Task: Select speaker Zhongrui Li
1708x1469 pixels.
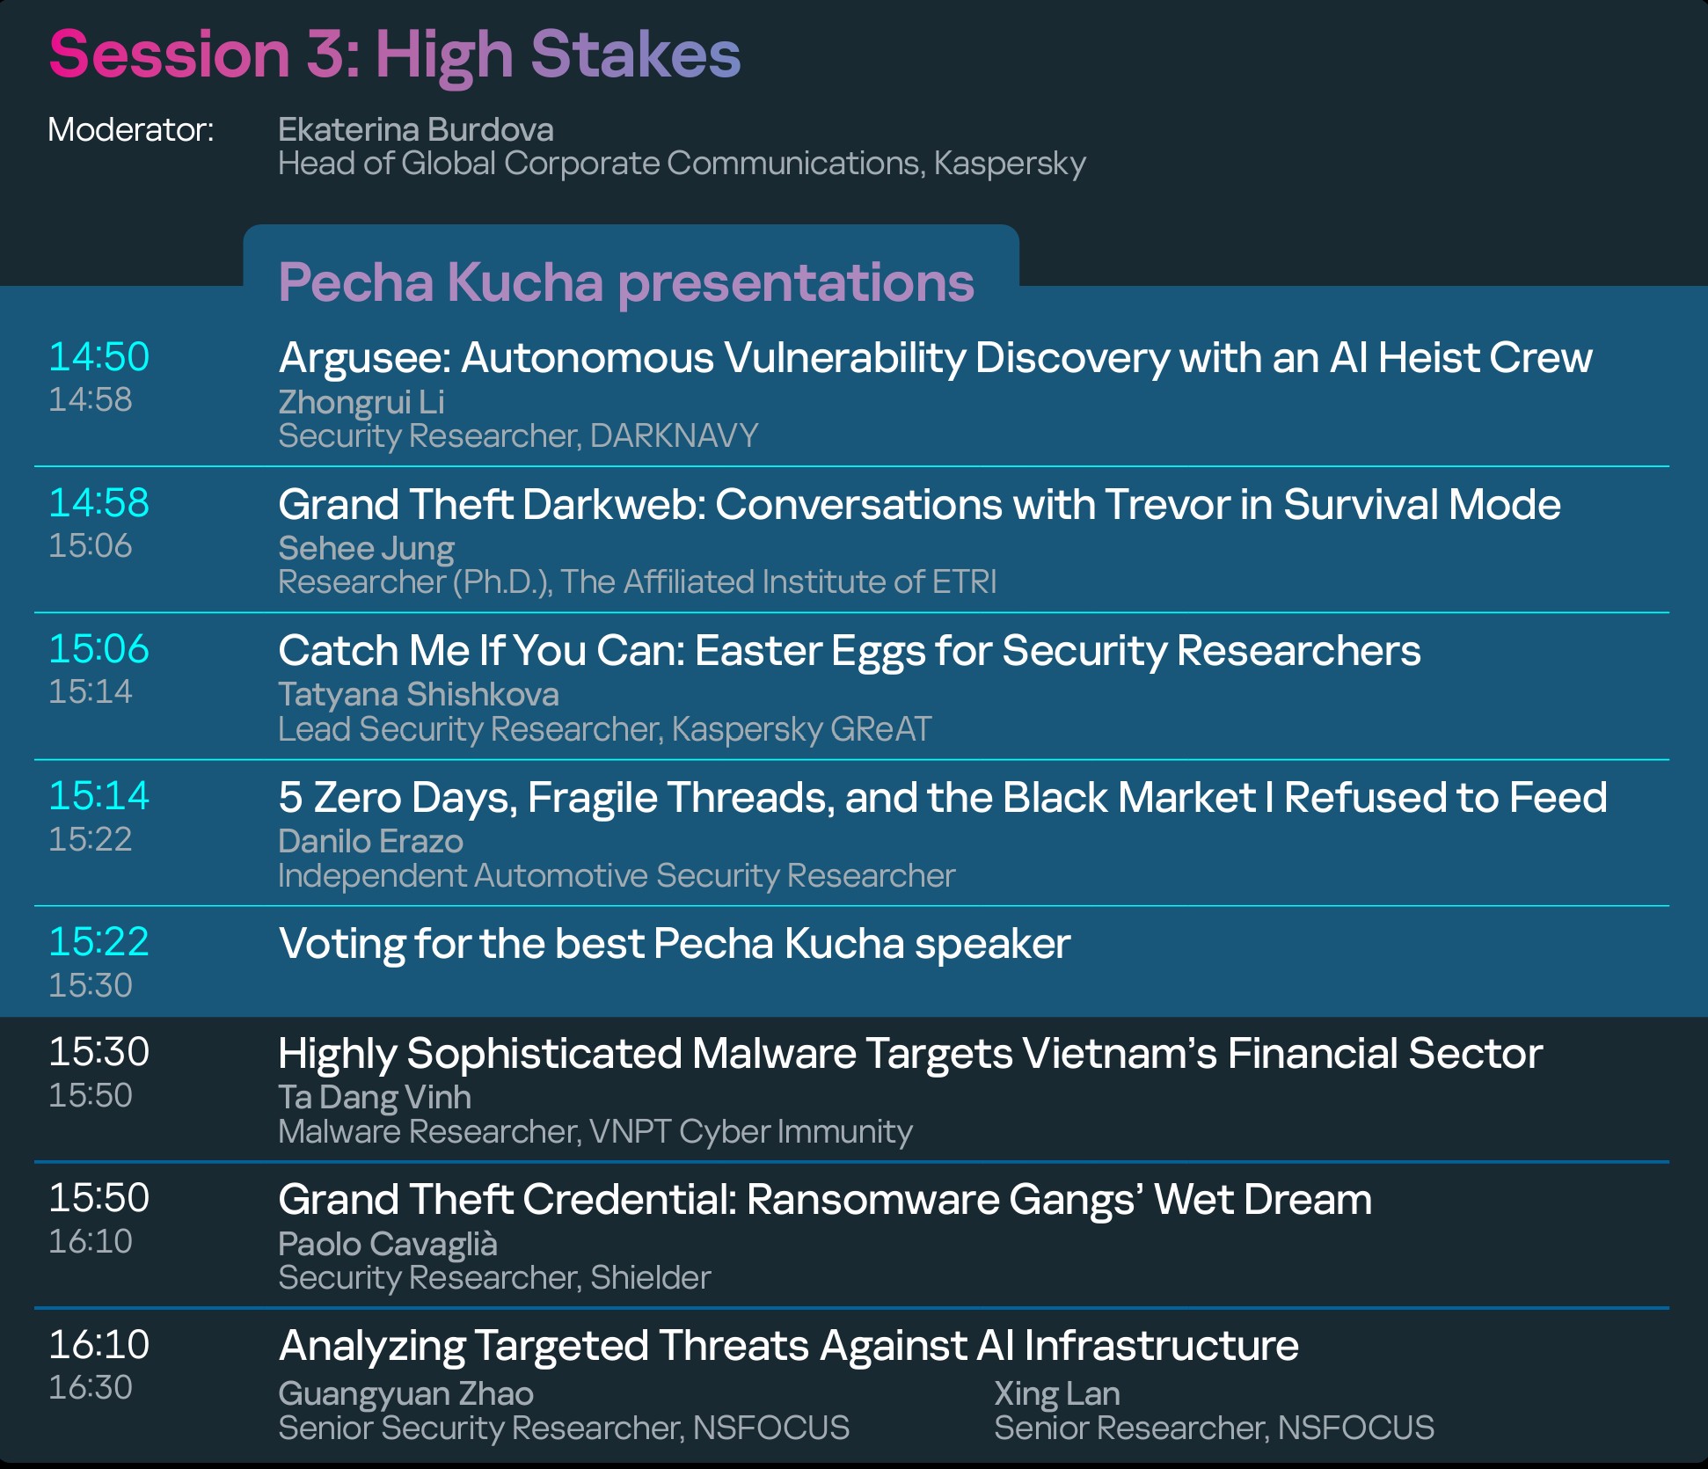Action: pyautogui.click(x=361, y=402)
